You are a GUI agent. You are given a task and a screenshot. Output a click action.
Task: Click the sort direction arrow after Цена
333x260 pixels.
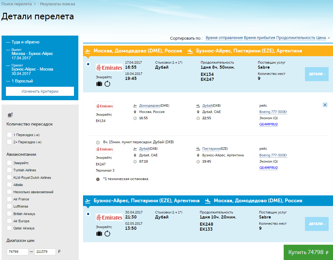[x=329, y=38]
